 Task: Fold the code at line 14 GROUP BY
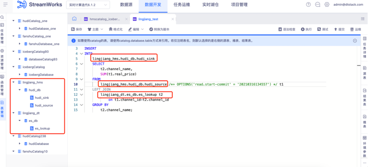(x=81, y=105)
